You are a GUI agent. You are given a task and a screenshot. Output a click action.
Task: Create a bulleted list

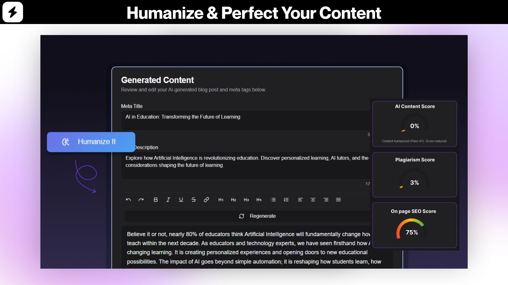tap(273, 200)
